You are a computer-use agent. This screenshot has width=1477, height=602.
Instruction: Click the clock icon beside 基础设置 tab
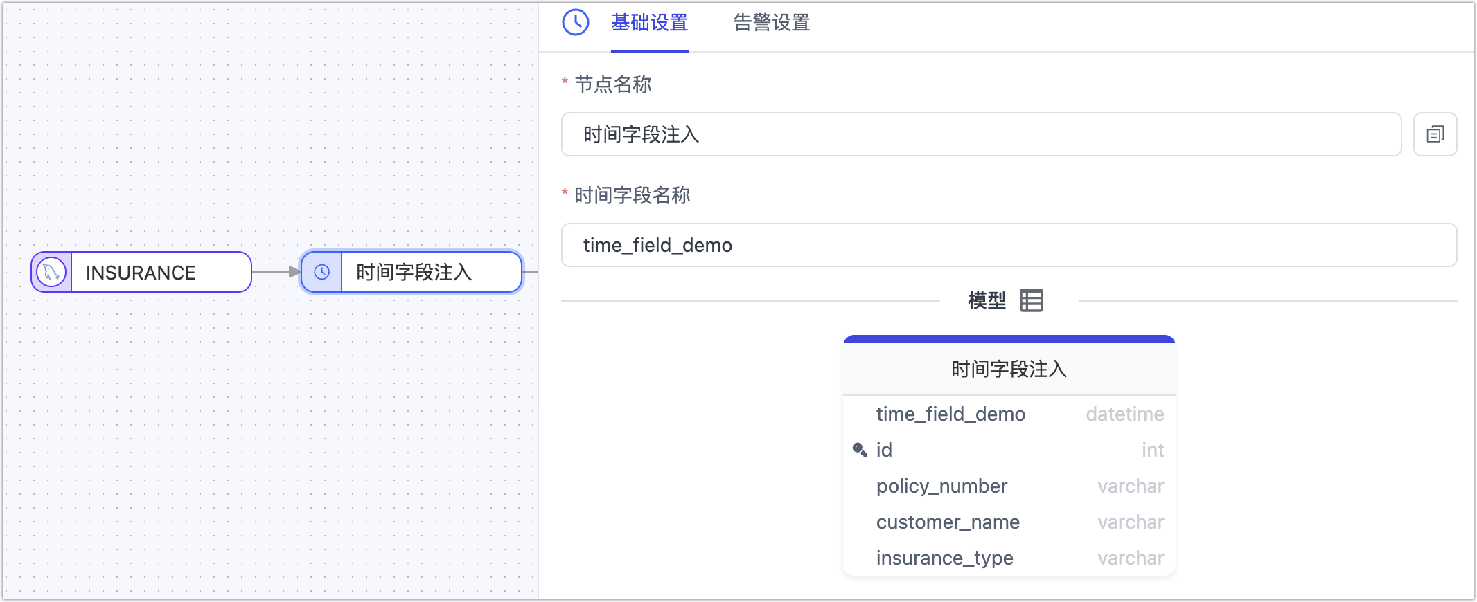pos(576,22)
